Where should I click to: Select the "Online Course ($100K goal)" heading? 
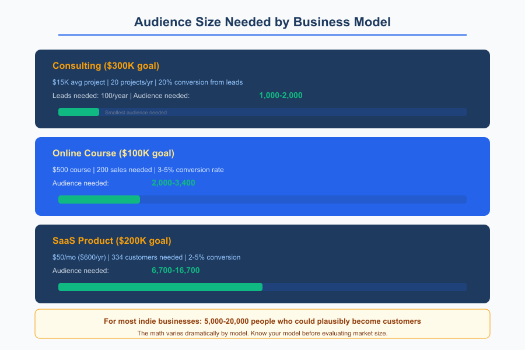tap(113, 153)
